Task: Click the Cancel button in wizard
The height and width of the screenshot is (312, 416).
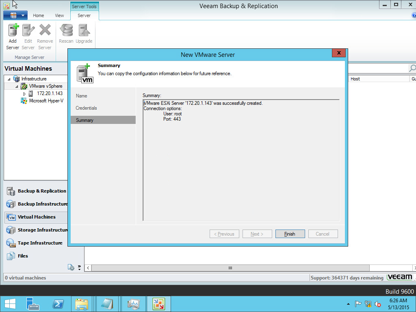Action: point(323,234)
